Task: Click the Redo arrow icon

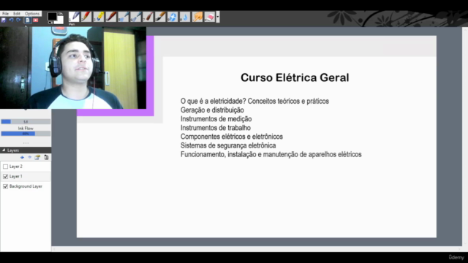Action: coord(18,20)
